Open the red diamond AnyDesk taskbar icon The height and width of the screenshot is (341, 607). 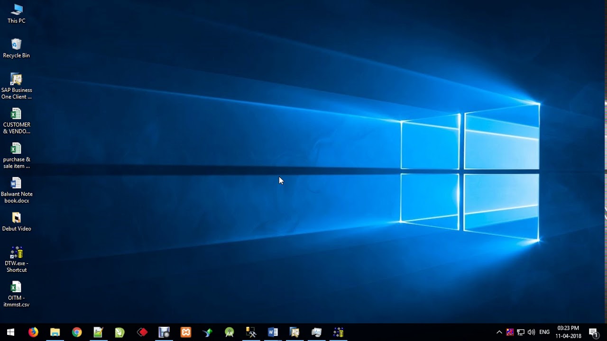click(x=142, y=332)
